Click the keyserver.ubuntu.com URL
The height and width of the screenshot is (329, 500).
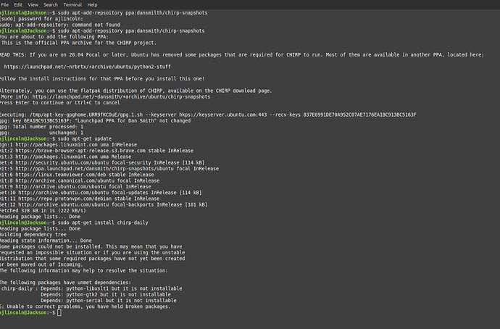[x=223, y=114]
